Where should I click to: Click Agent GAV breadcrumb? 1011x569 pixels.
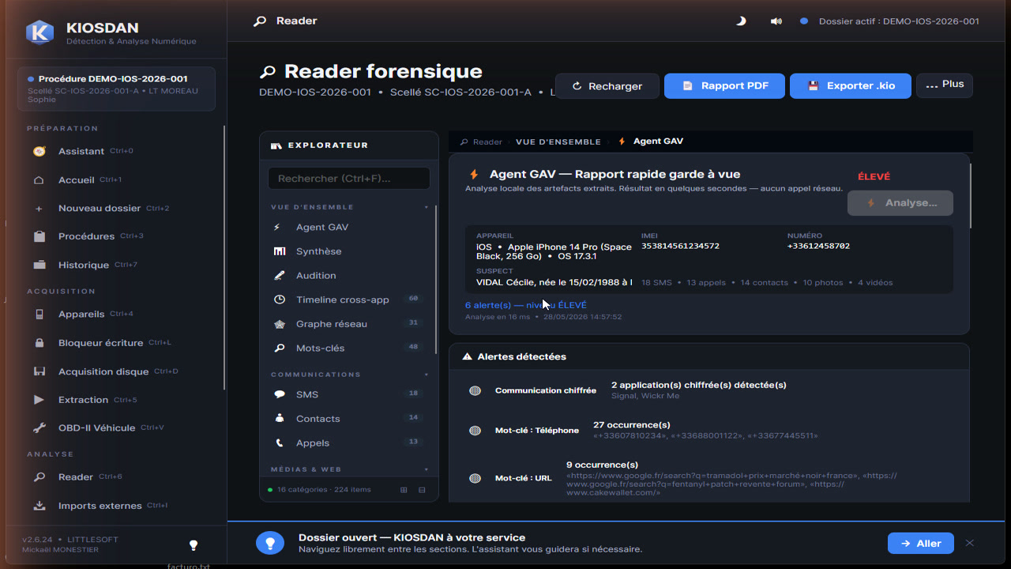point(650,141)
